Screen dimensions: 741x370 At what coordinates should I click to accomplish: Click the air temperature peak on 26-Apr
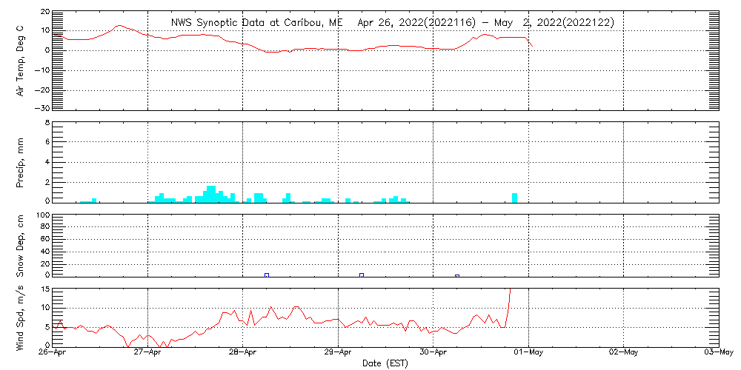tap(119, 26)
